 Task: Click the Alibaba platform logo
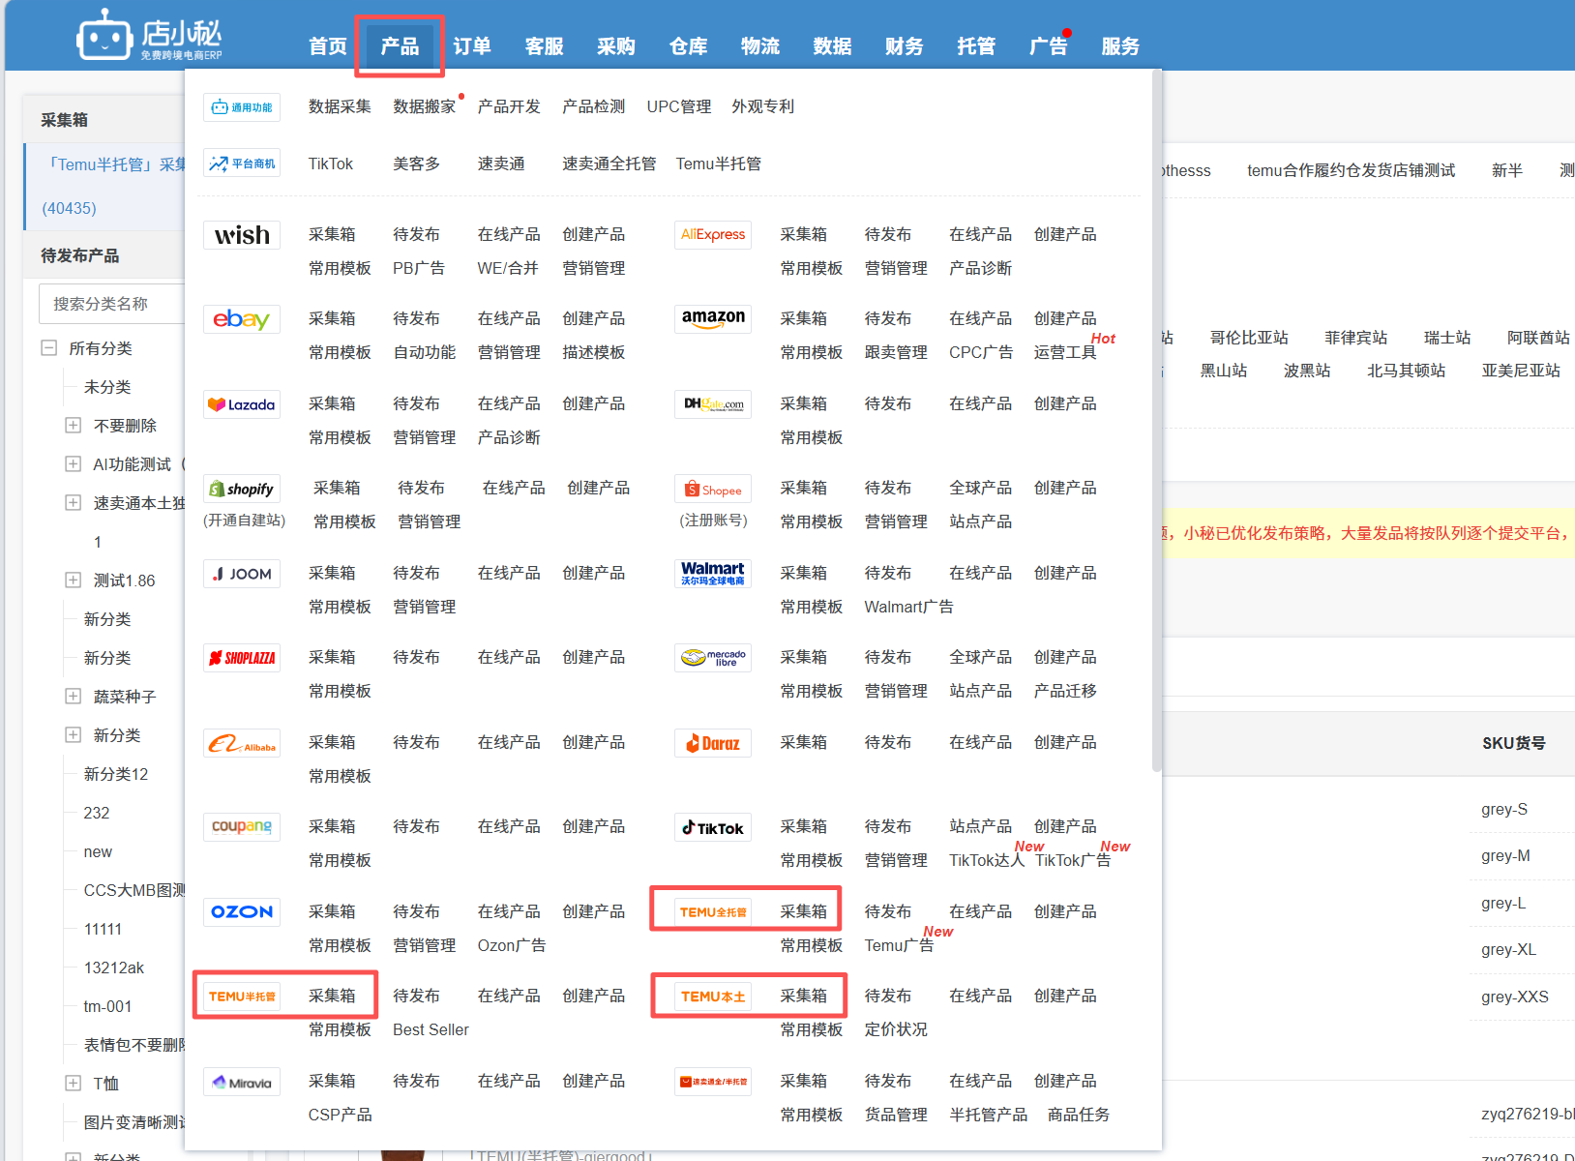242,743
